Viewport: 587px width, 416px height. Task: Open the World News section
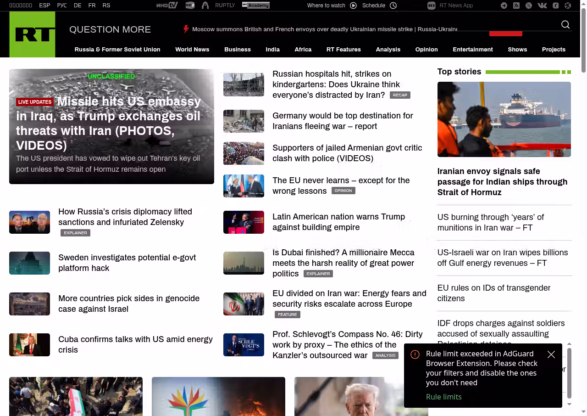[x=192, y=50]
